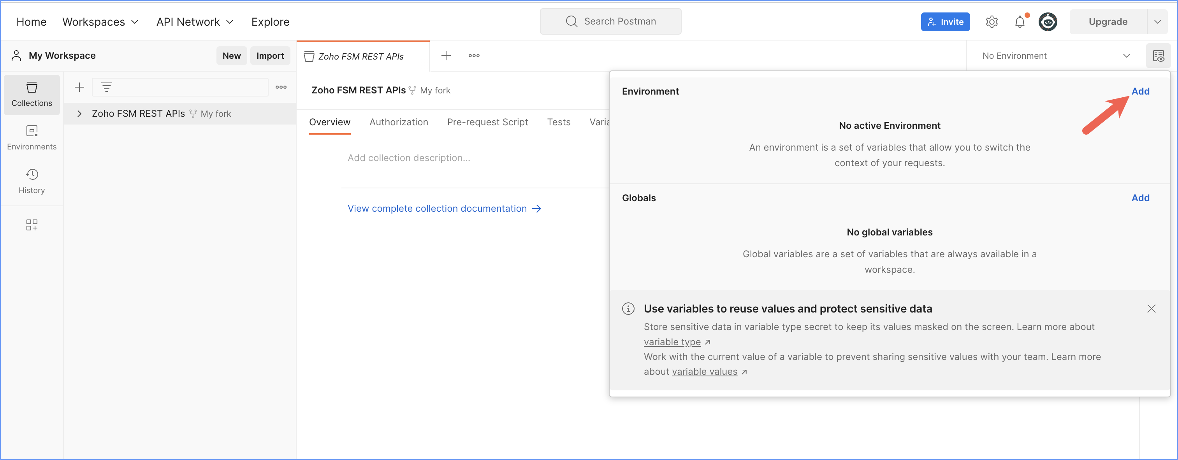Click the Search Postman field
The height and width of the screenshot is (460, 1178).
[610, 21]
